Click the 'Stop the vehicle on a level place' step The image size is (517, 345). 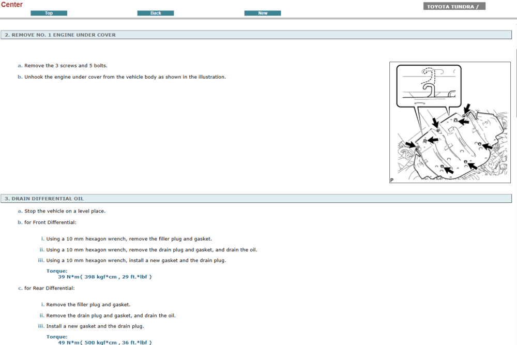65,211
